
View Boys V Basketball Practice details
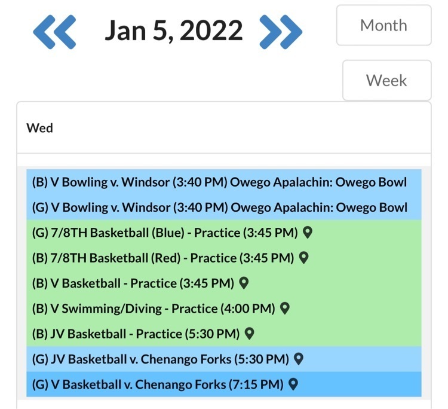click(x=133, y=283)
